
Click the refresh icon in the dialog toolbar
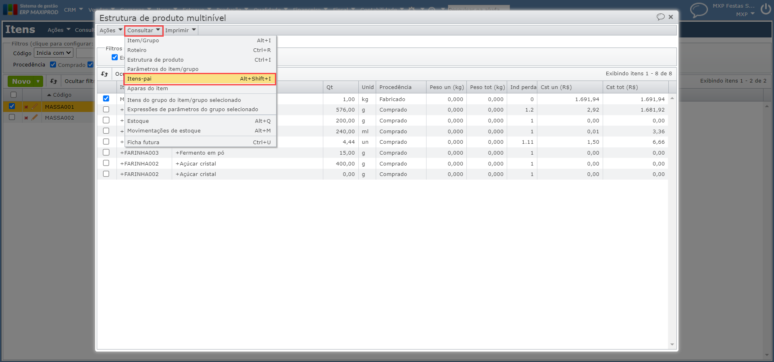104,74
